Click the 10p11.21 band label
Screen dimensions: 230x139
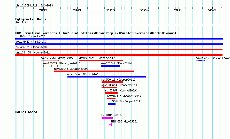pyautogui.click(x=22, y=22)
